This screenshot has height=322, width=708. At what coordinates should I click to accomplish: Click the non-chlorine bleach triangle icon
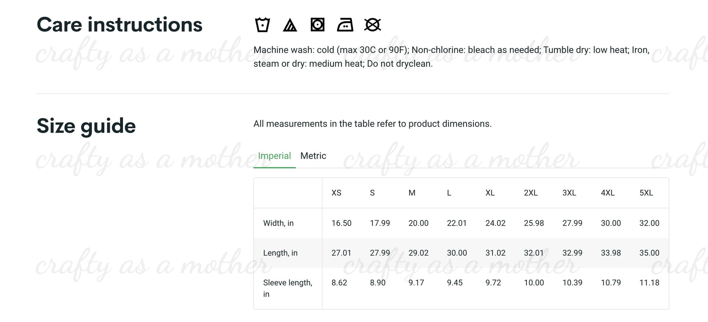[290, 25]
